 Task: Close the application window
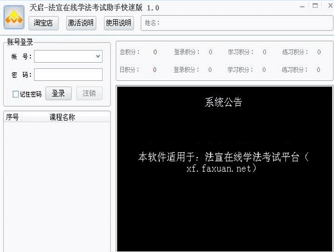[x=330, y=5]
